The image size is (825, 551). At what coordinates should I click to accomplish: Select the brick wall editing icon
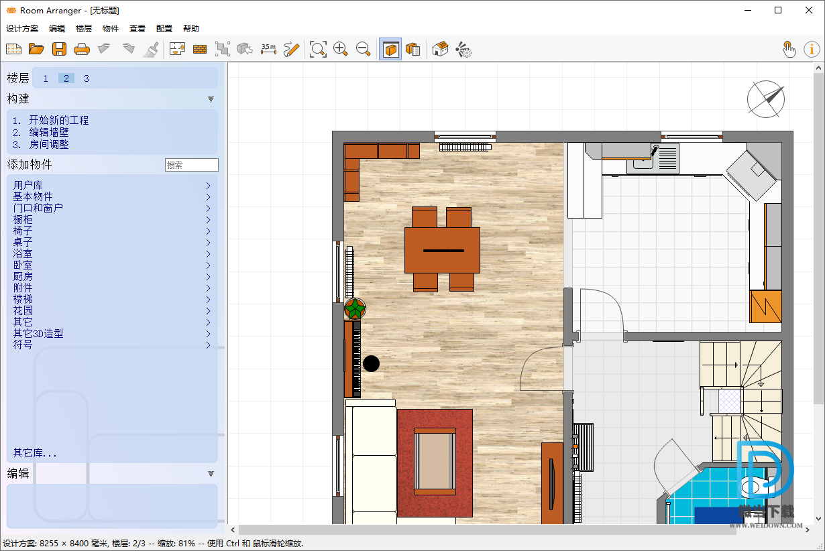coord(200,49)
